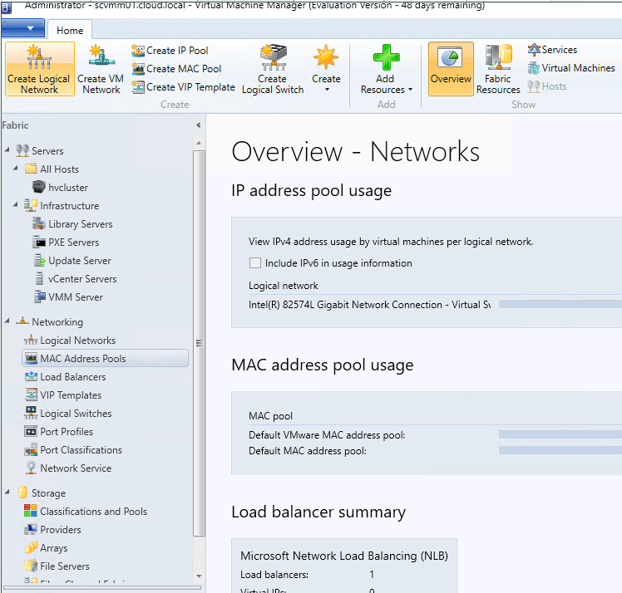Click the green Add Resources plus icon

tap(387, 57)
